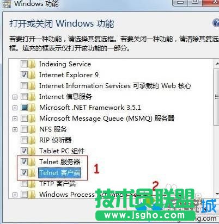Expand the Internet 信息服务 tree node
219x224 pixels.
pos(15,97)
